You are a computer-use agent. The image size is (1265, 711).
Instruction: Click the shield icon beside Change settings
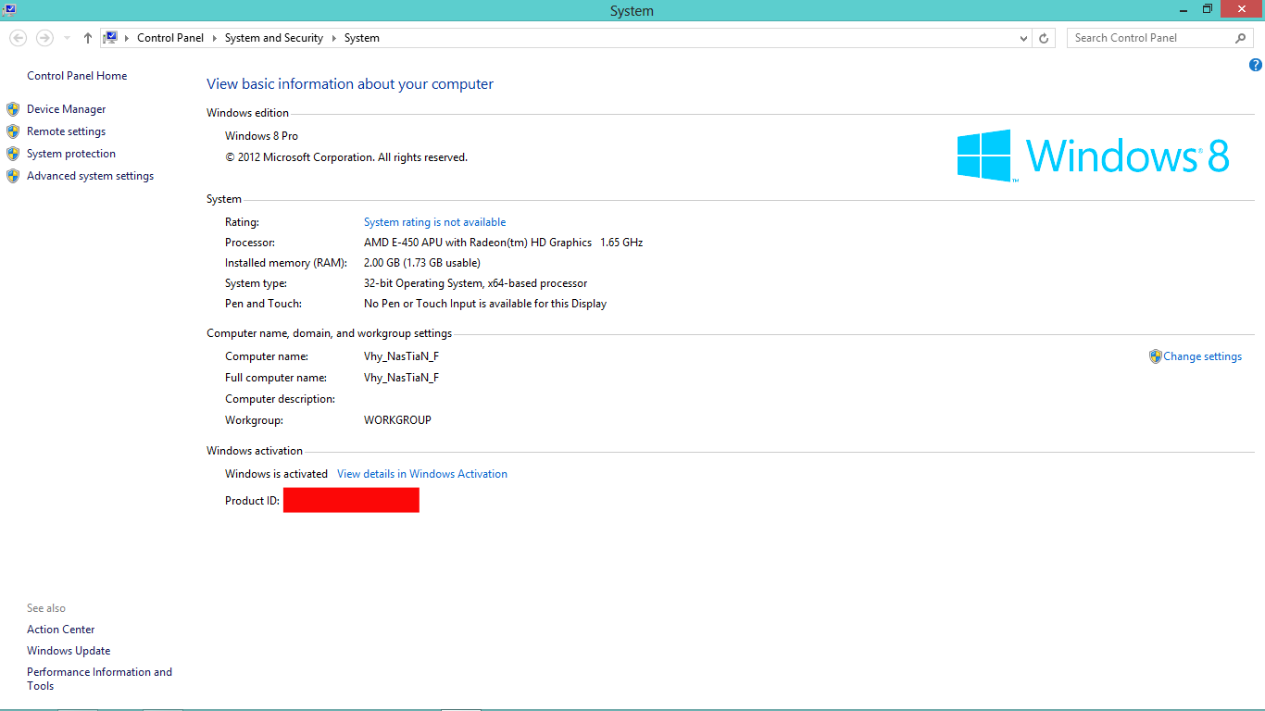(1155, 356)
